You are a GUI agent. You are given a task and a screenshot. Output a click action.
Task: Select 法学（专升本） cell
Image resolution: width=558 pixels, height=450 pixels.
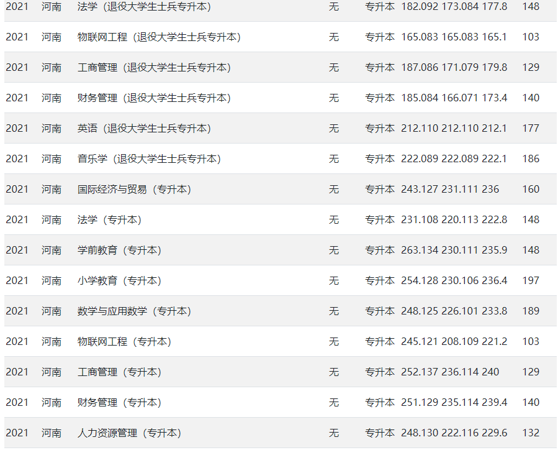tap(109, 220)
